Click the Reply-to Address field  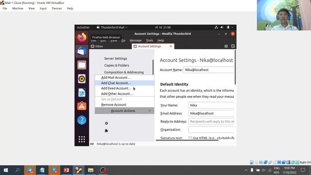pyautogui.click(x=211, y=122)
